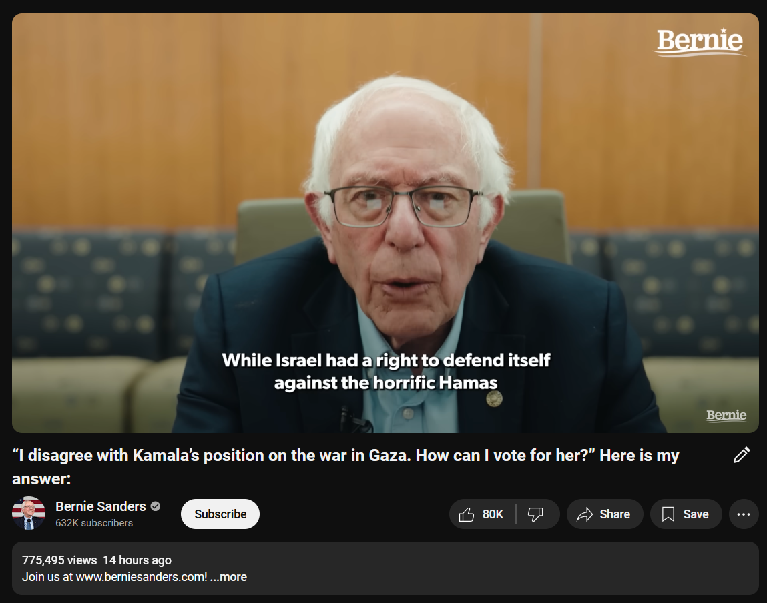The image size is (767, 603).
Task: Expand the description with ...more
Action: coord(228,576)
